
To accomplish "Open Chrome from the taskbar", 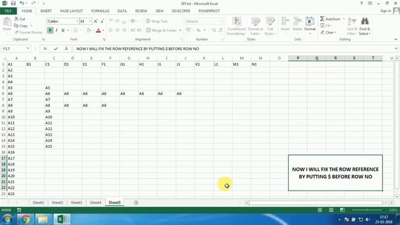I will click(x=25, y=219).
